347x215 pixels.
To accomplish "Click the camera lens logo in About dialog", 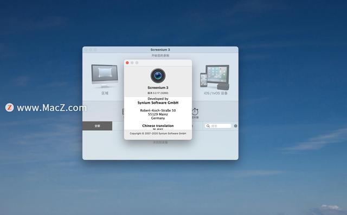I will [158, 76].
